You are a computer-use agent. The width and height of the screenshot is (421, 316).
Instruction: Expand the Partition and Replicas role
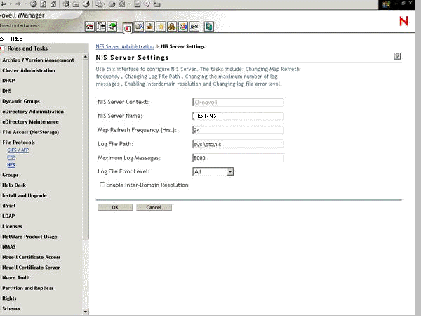click(x=28, y=288)
